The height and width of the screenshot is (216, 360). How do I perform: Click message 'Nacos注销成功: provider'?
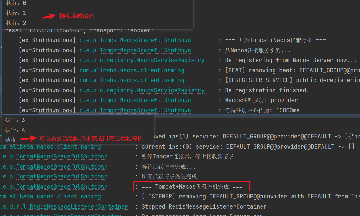point(261,100)
